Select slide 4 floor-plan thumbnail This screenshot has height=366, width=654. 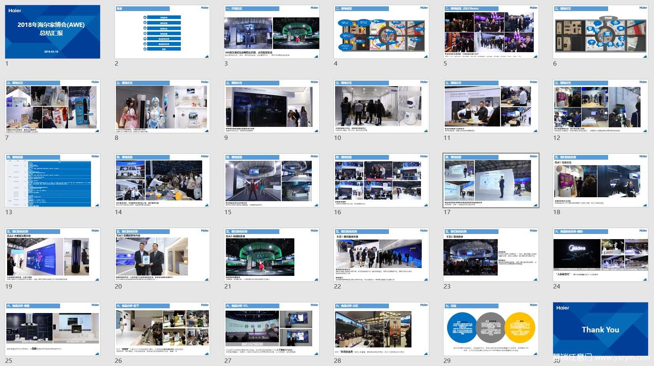pyautogui.click(x=381, y=32)
